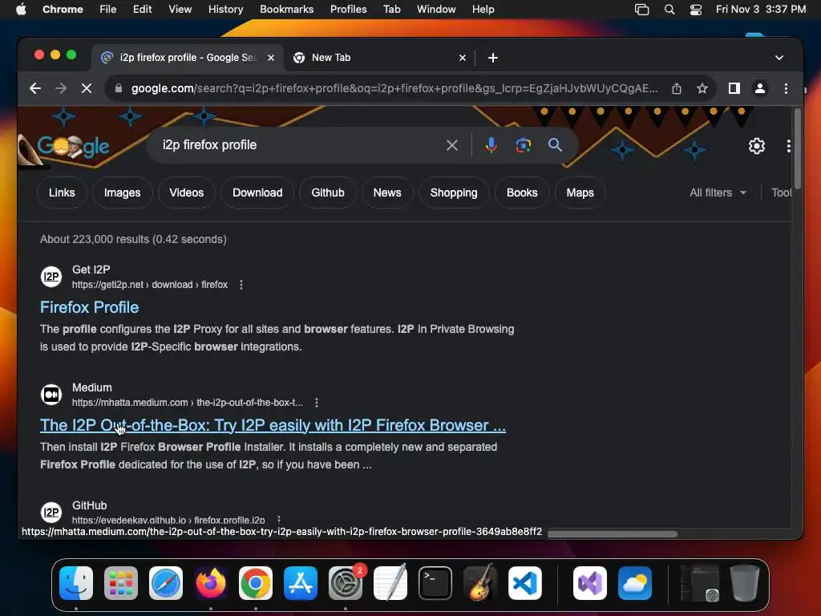Viewport: 821px width, 616px height.
Task: Open App Store from the dock
Action: (x=301, y=583)
